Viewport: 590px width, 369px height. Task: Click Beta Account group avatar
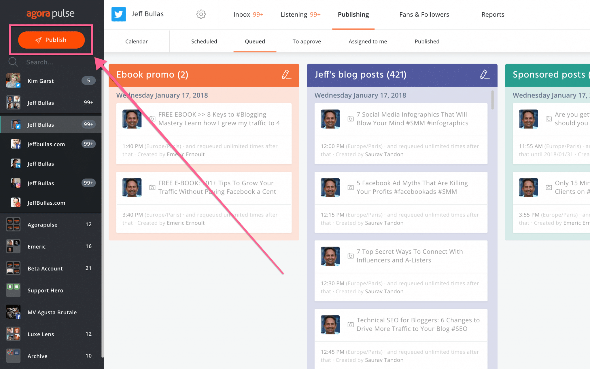13,268
